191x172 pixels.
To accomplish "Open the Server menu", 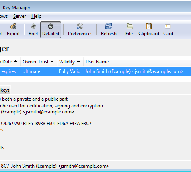I will (x=19, y=16).
